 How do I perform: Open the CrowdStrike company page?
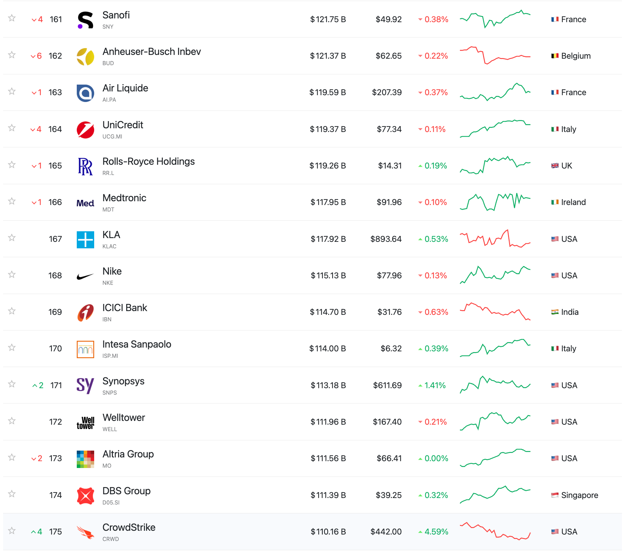tap(129, 527)
